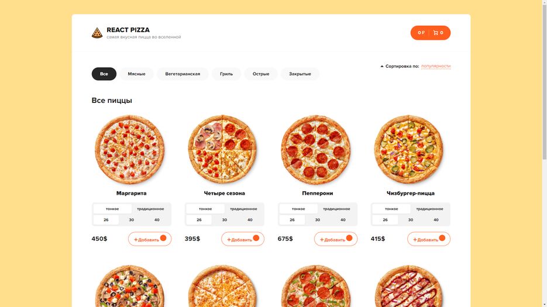The image size is (547, 307).
Task: Click the Пепперони pizza image
Action: tap(316, 150)
